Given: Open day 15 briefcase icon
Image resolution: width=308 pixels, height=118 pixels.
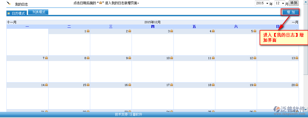Looking at the screenshot, I should point(88,85).
